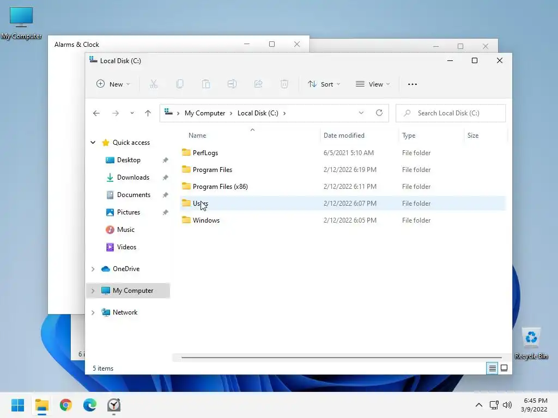Select the Users folder
The image size is (558, 418).
click(x=342, y=204)
